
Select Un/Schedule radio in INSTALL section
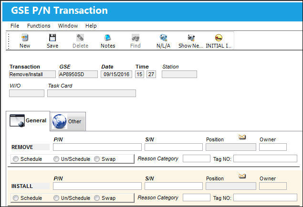click(56, 198)
